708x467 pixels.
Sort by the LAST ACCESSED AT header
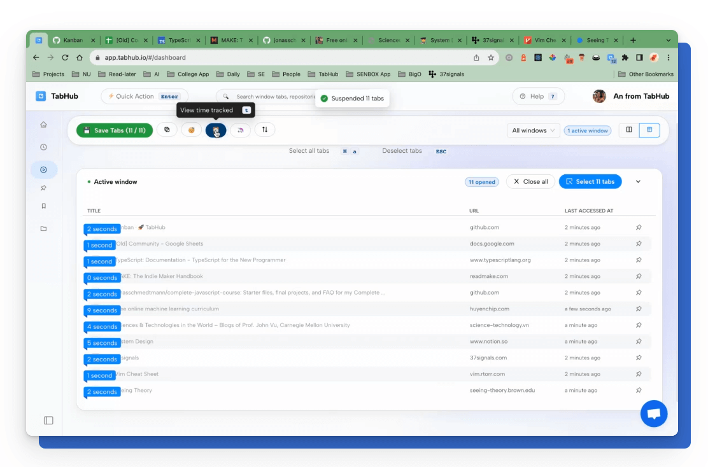(x=589, y=211)
